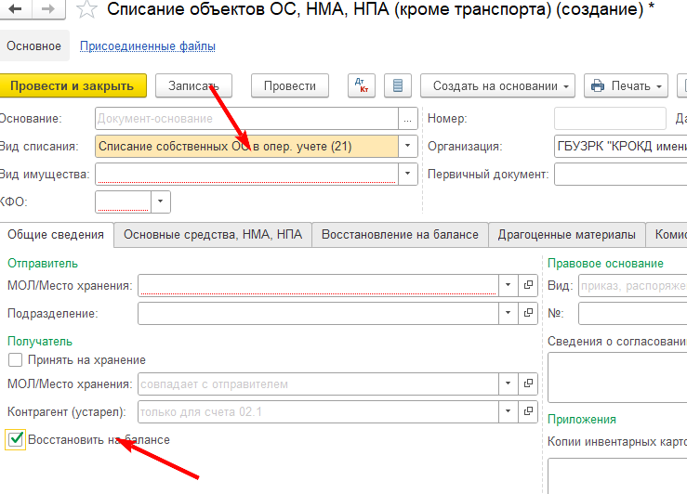The width and height of the screenshot is (687, 494).
Task: Open МОЛ/Место хранения sender selection icon
Action: coord(528,284)
